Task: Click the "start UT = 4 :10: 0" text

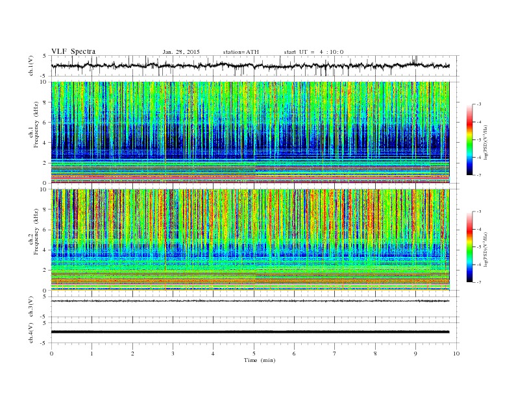Action: (x=313, y=52)
